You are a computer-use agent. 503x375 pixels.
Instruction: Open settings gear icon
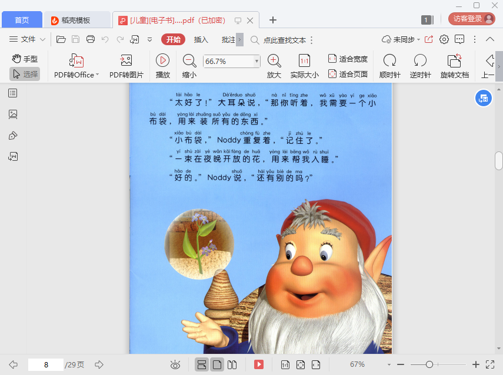point(444,39)
